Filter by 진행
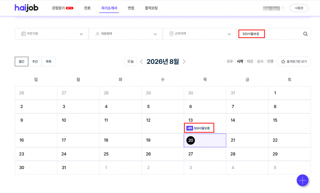 pos(270,61)
